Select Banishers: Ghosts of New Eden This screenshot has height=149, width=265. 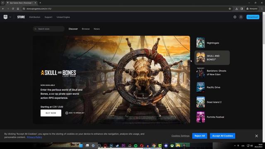pos(212,72)
